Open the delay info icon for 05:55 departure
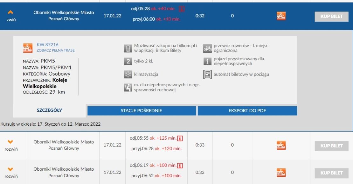Viewport: 353px width, 184px height. pyautogui.click(x=180, y=138)
